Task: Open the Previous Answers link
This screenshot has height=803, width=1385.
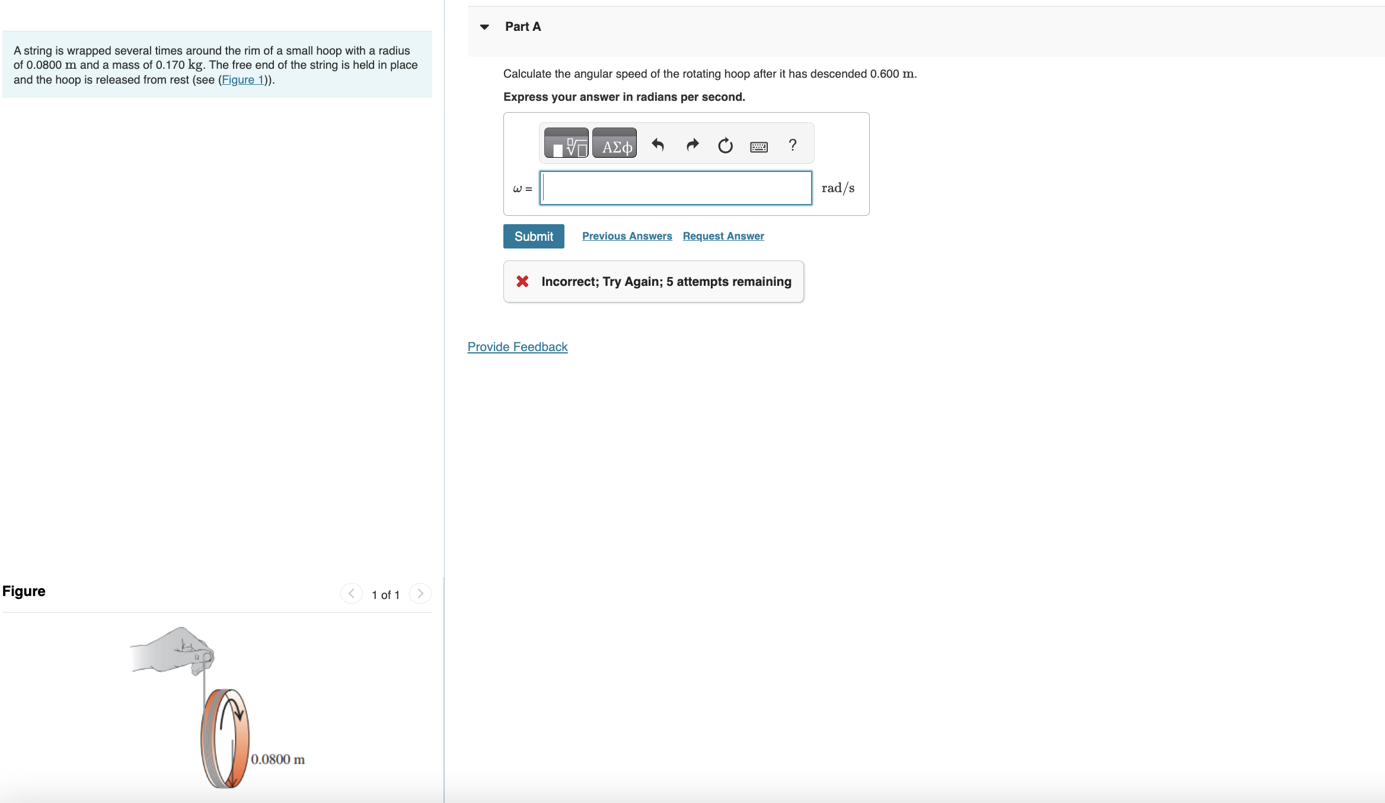Action: [627, 236]
